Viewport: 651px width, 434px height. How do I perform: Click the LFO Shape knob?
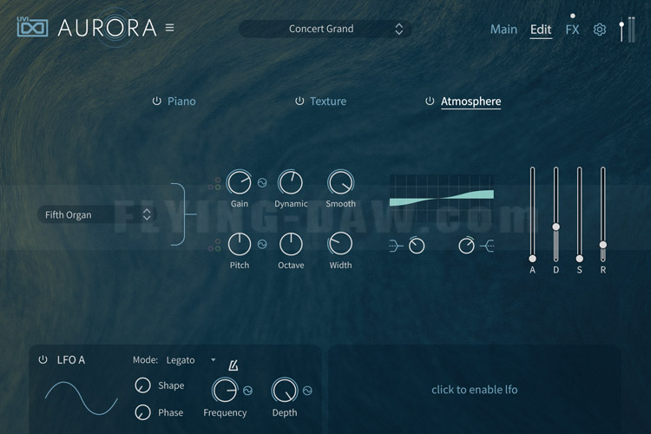[143, 385]
